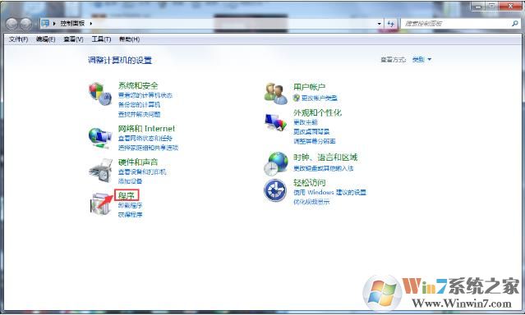
Task: Expand the arrow after 控制面板 breadcrumb
Action: (x=90, y=24)
